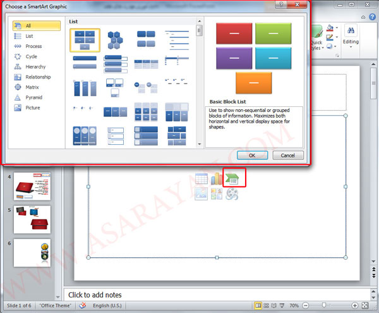Select the Hierarchy category in SmartArt list
Screen dimensions: 379x313
[35, 66]
